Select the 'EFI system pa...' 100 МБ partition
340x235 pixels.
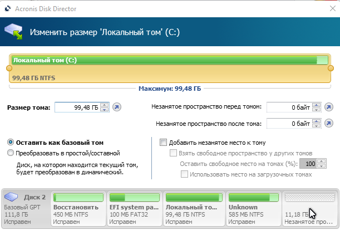135,209
